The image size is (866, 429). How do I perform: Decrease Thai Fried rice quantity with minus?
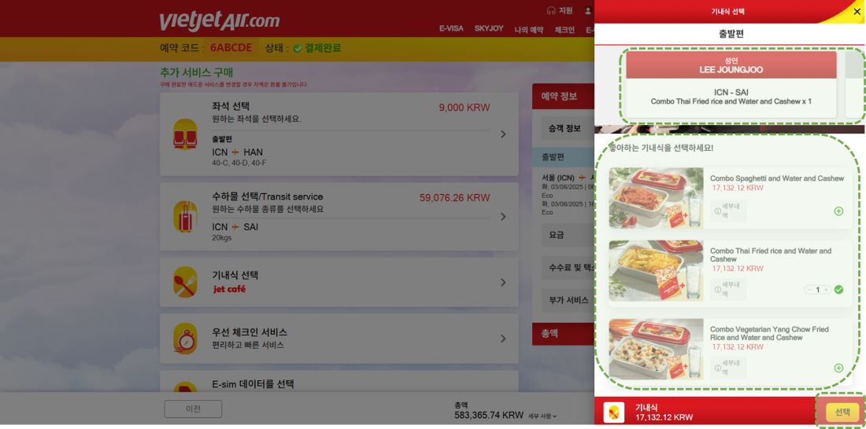(810, 289)
